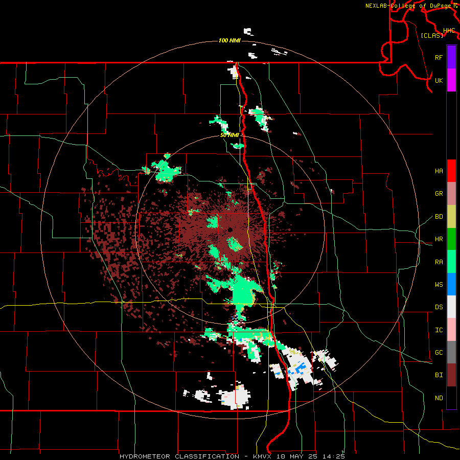Click the GC legend label
The height and width of the screenshot is (460, 460).
pos(439,353)
